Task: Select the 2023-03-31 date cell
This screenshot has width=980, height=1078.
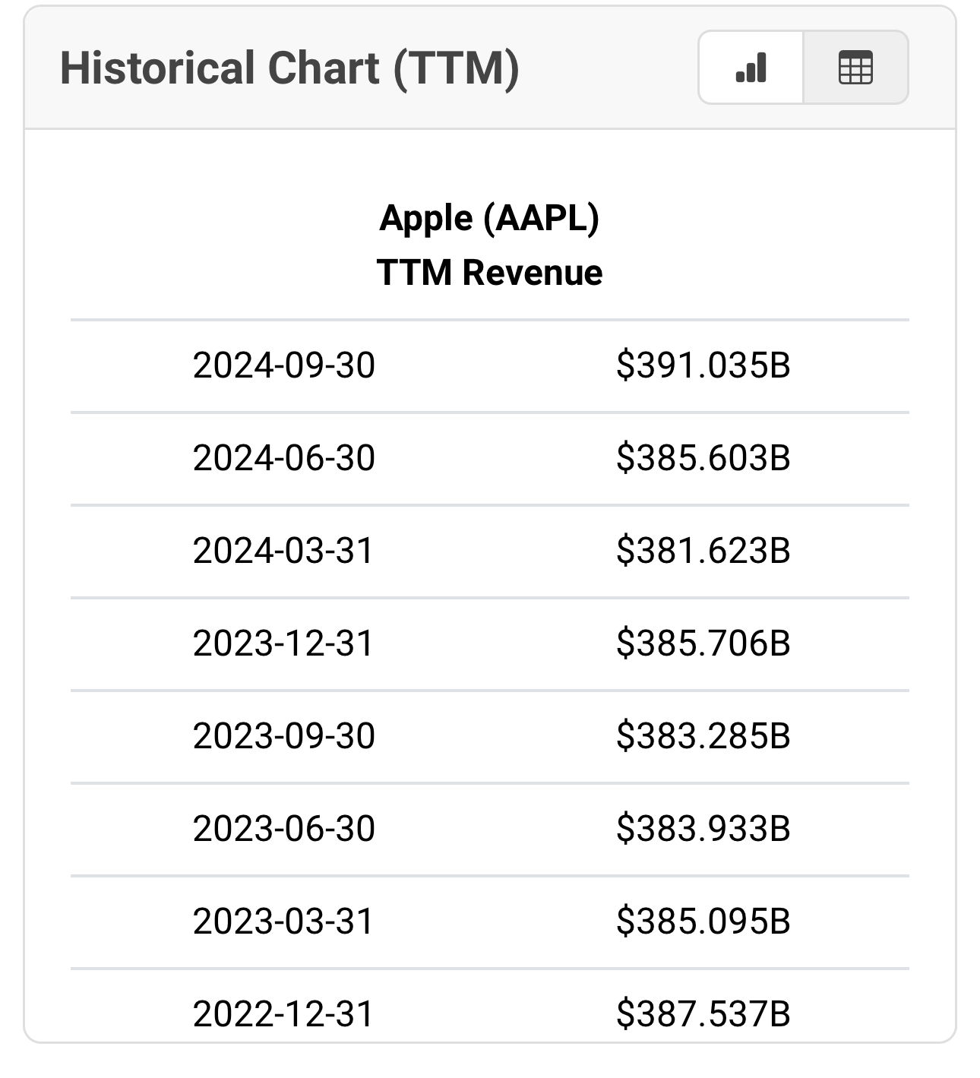Action: coord(283,922)
